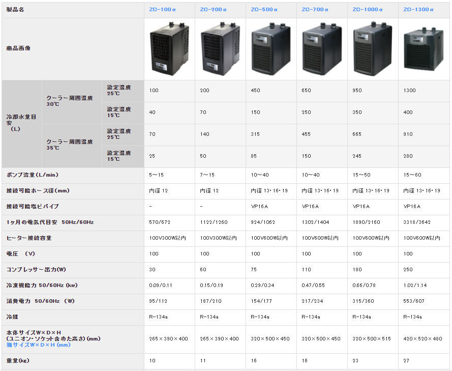Open the ZC-200α product link
The image size is (452, 371).
215,10
